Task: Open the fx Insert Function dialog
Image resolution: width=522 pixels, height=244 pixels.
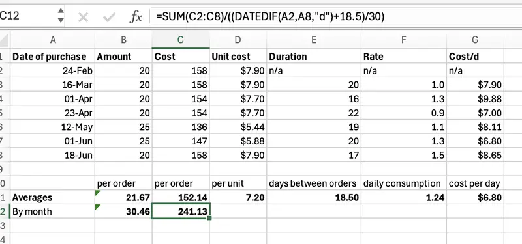Action: [x=136, y=17]
